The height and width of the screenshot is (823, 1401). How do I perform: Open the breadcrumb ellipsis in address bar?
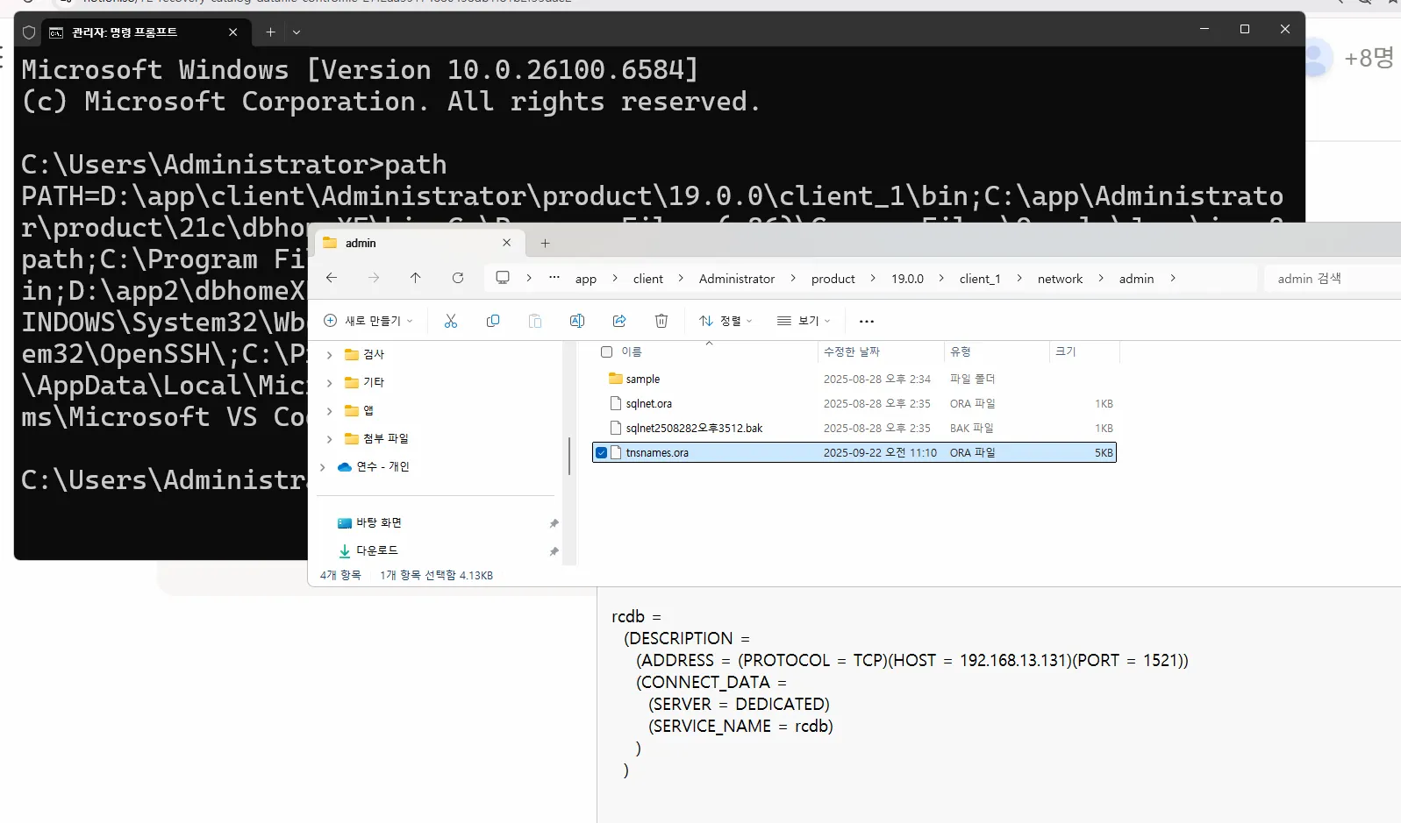click(554, 278)
